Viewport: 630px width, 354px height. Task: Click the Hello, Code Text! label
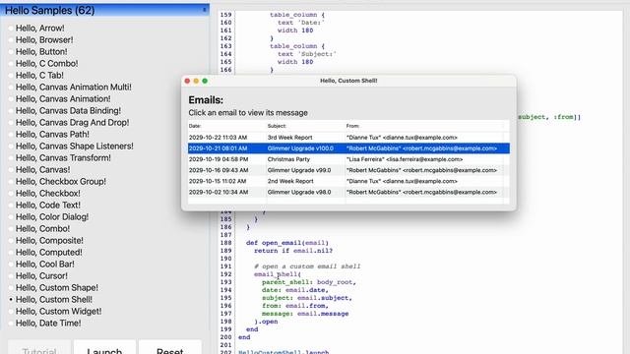click(48, 206)
